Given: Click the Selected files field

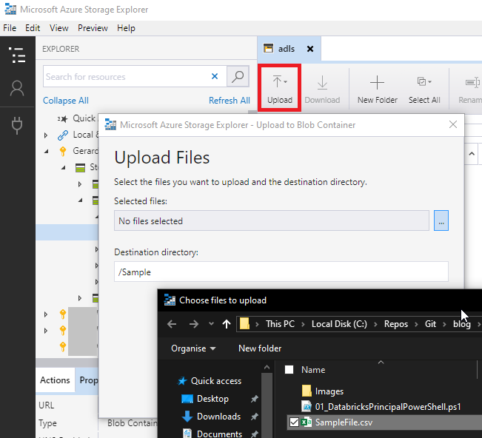Looking at the screenshot, I should 272,220.
